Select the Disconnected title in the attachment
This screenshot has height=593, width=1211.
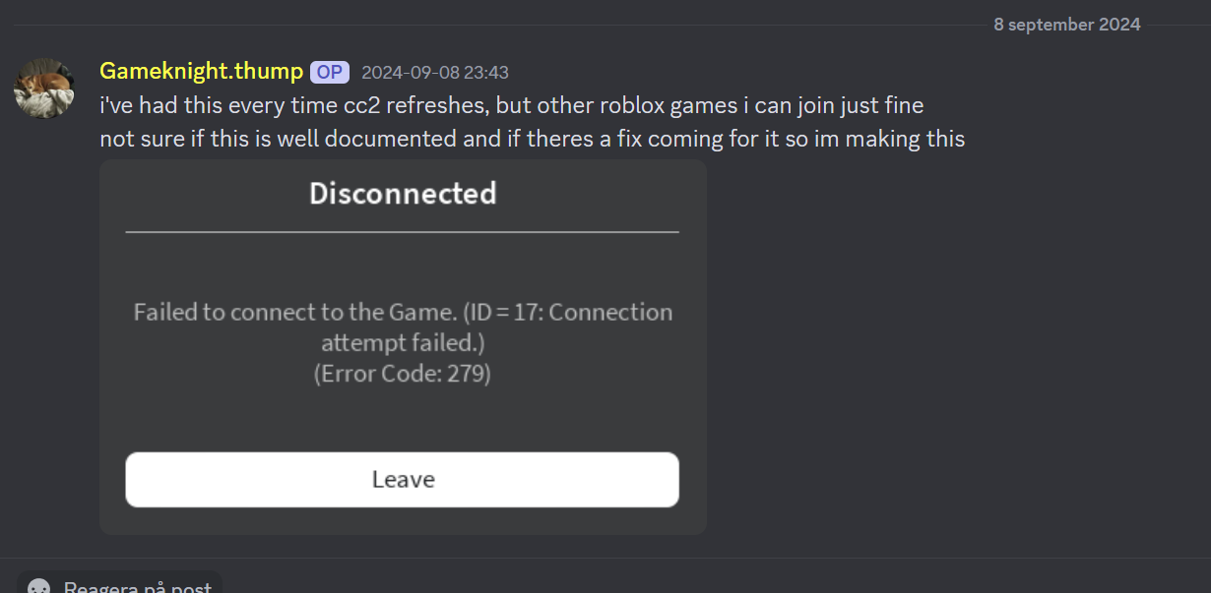point(402,194)
